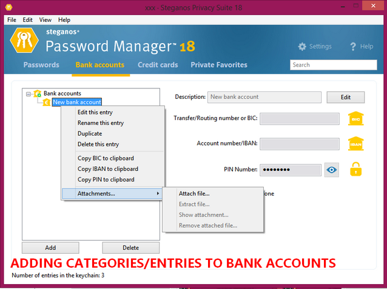Select the Bank accounts root tree label
387x289 pixels.
[62, 93]
